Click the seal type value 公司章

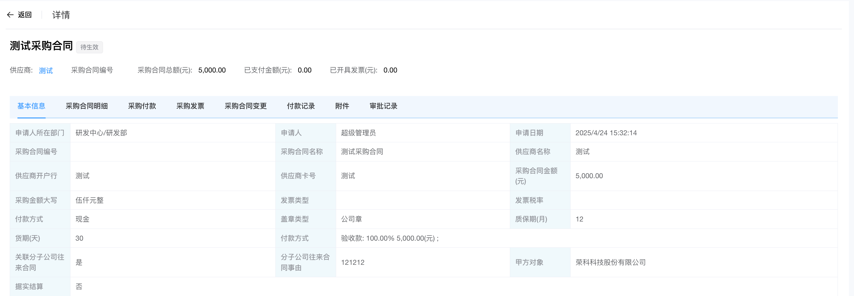coord(352,219)
